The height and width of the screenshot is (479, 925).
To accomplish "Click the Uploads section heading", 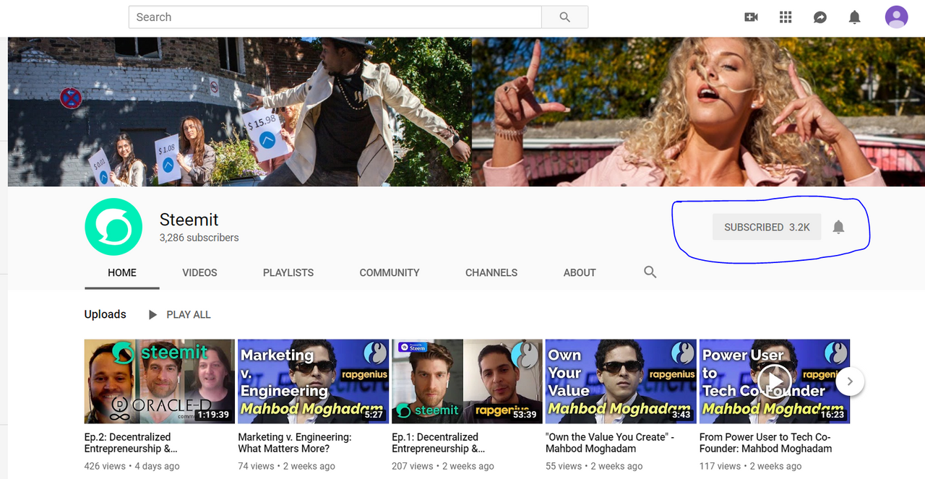I will 106,314.
